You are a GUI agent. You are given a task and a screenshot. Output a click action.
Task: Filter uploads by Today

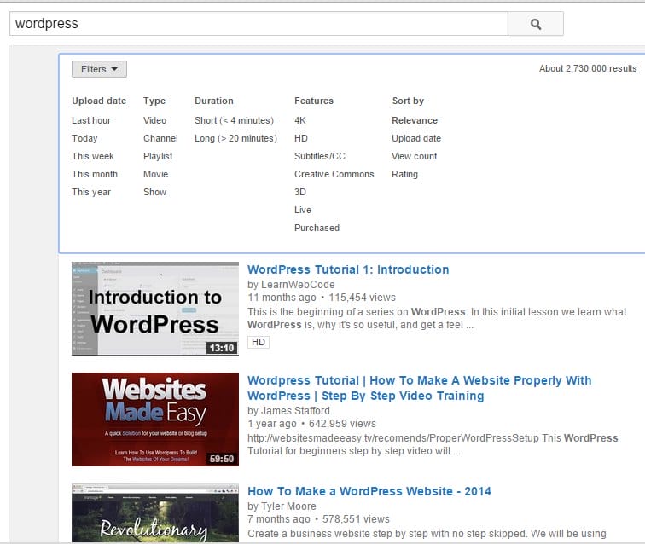pos(84,138)
